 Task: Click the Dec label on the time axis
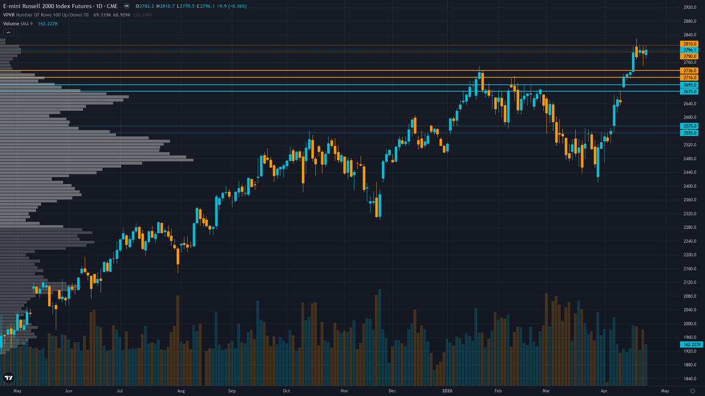[392, 390]
